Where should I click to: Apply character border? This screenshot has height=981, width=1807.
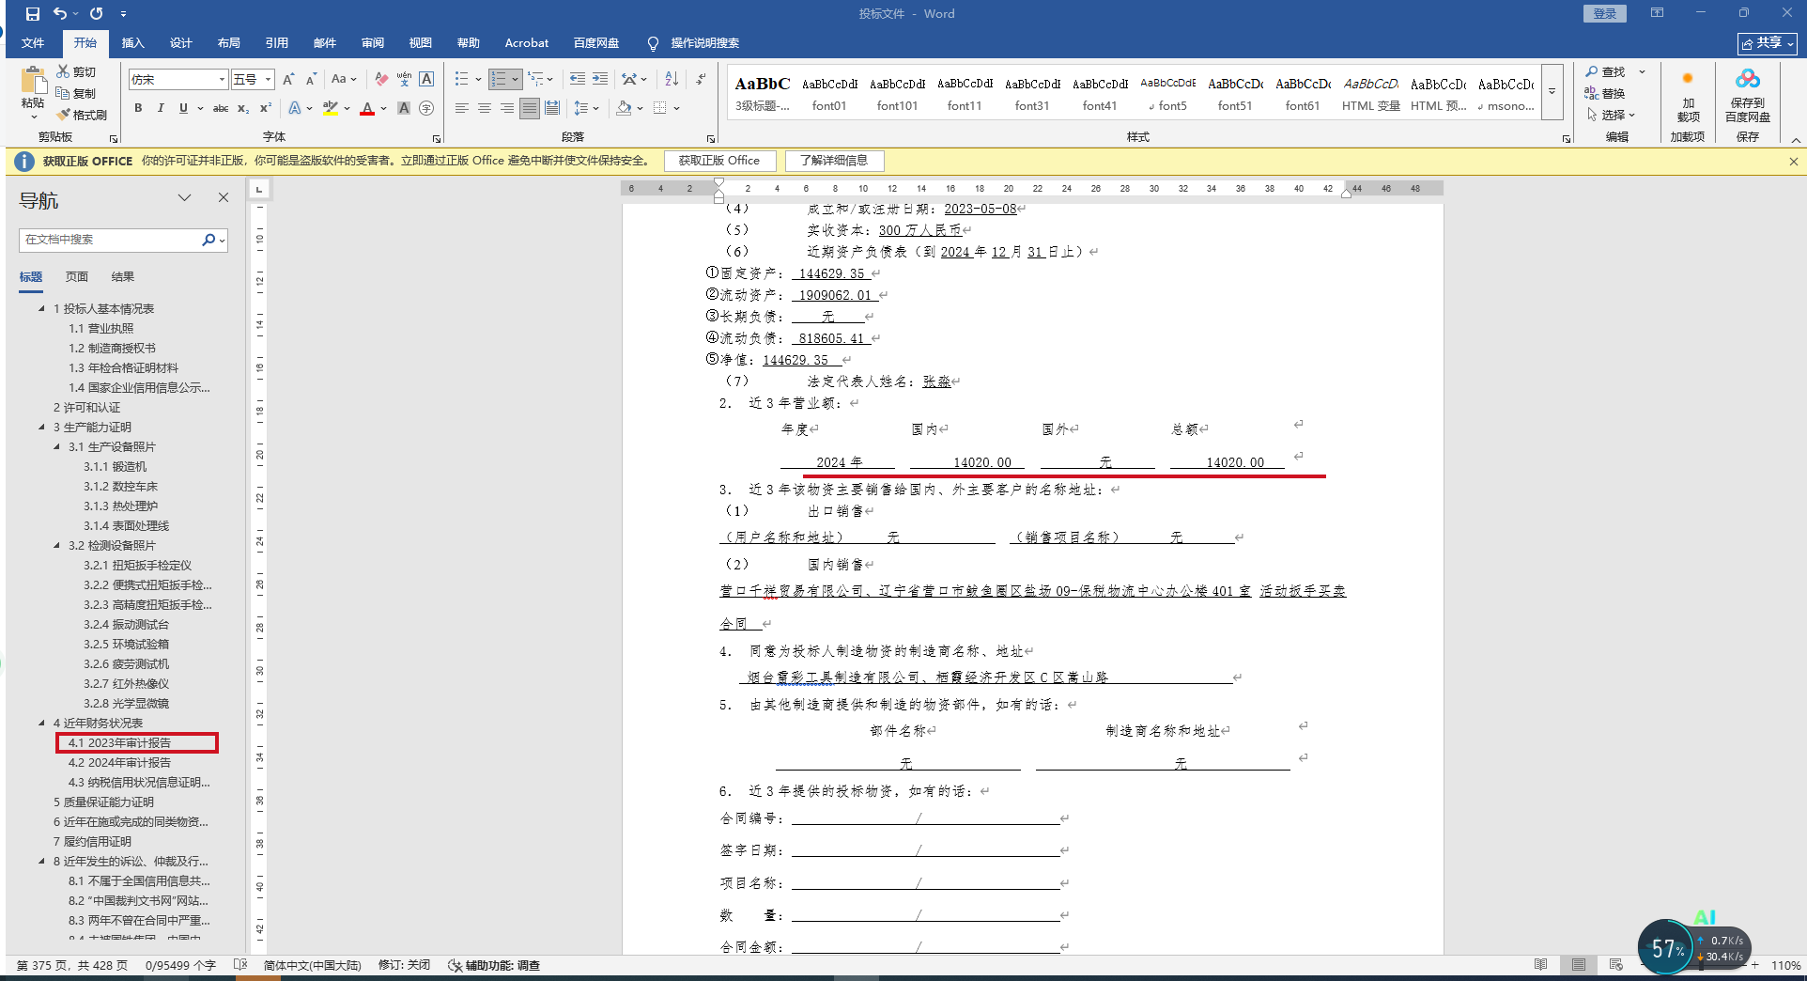pyautogui.click(x=426, y=80)
